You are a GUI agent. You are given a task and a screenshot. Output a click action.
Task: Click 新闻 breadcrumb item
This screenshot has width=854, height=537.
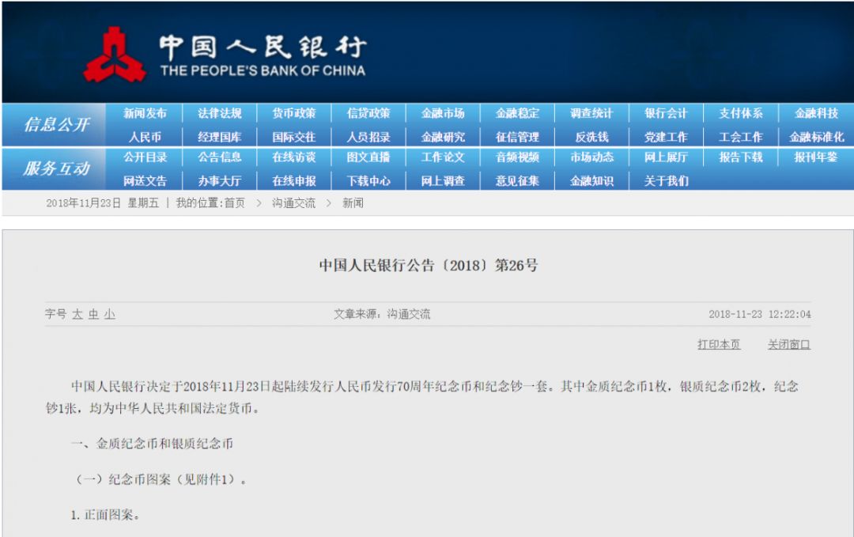(353, 203)
